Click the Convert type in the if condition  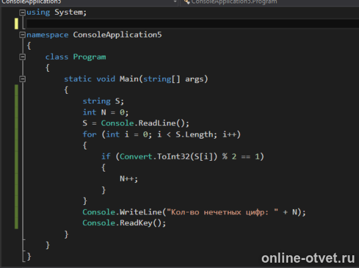136,157
